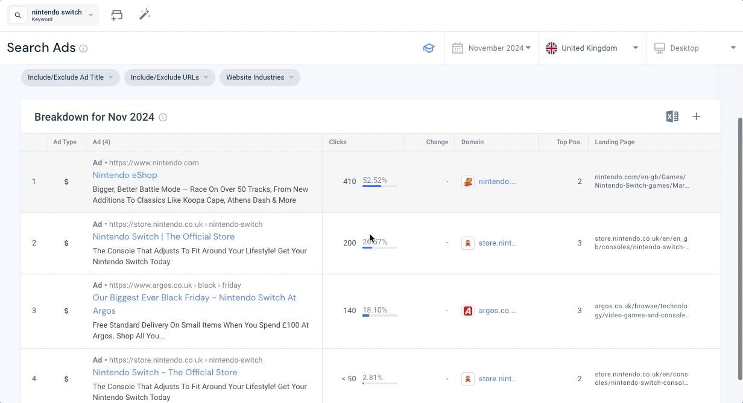Open Nintendo Switch | The Official Store link
Image resolution: width=743 pixels, height=403 pixels.
coord(163,236)
